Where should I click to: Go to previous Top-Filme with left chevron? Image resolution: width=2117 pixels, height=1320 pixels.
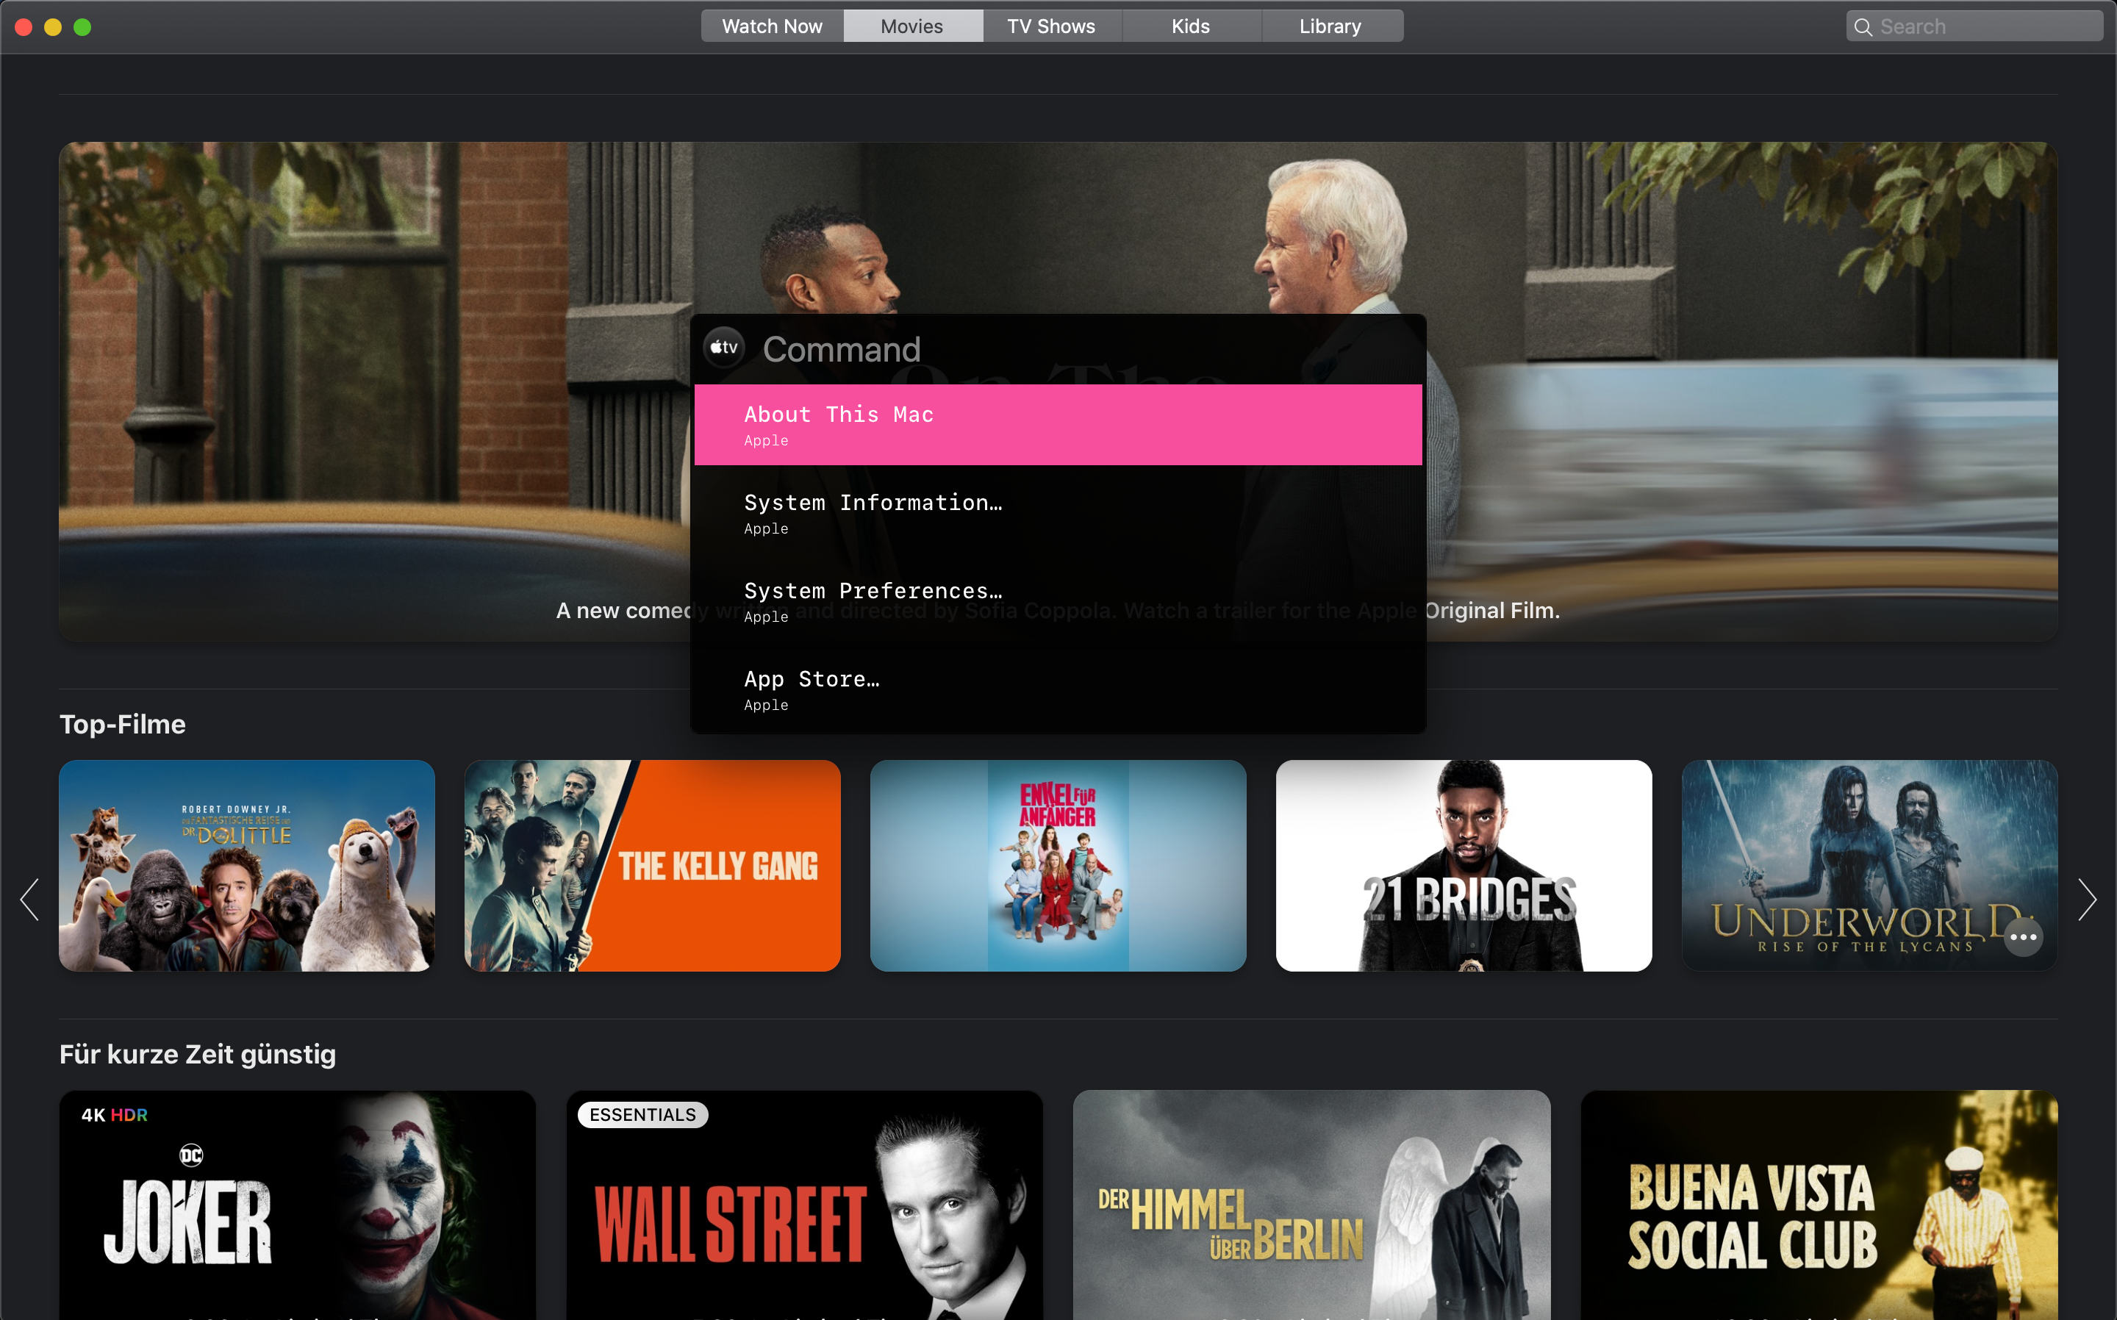click(x=29, y=899)
